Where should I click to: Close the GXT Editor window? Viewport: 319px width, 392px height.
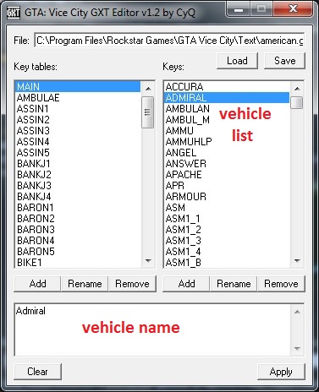pos(294,9)
